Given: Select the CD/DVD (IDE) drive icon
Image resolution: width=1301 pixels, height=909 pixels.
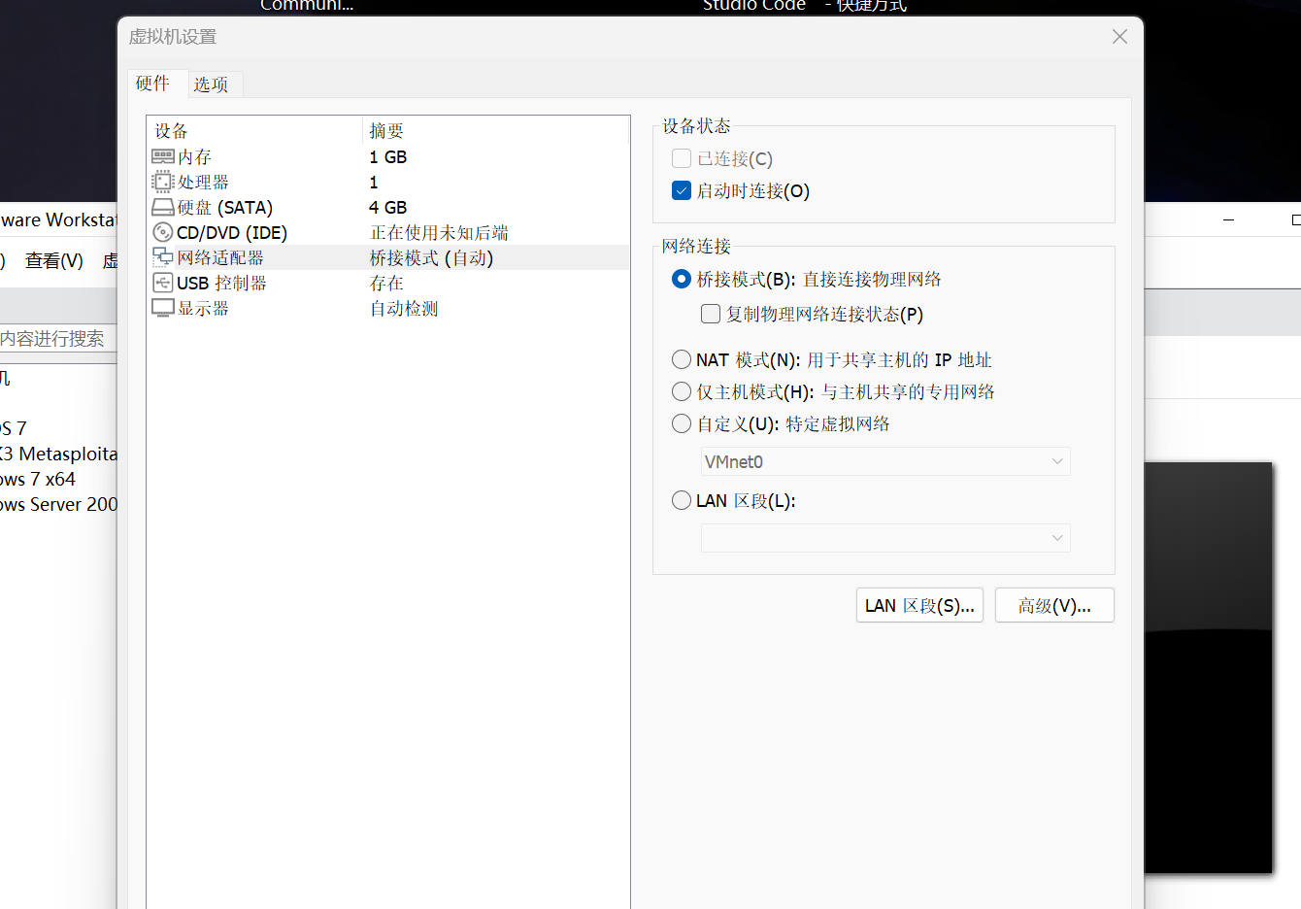Looking at the screenshot, I should tap(163, 232).
